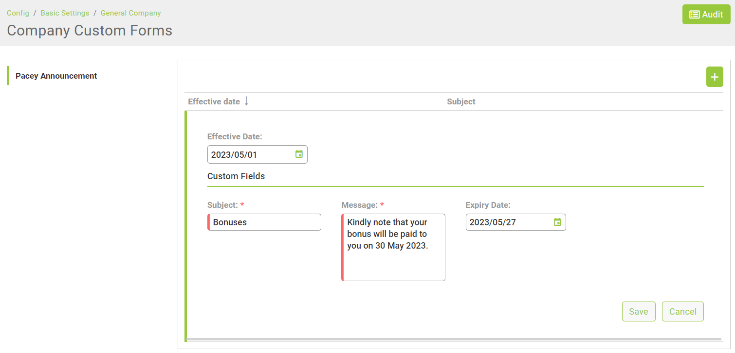Open the Effective Date calendar picker icon
This screenshot has width=735, height=353.
299,154
